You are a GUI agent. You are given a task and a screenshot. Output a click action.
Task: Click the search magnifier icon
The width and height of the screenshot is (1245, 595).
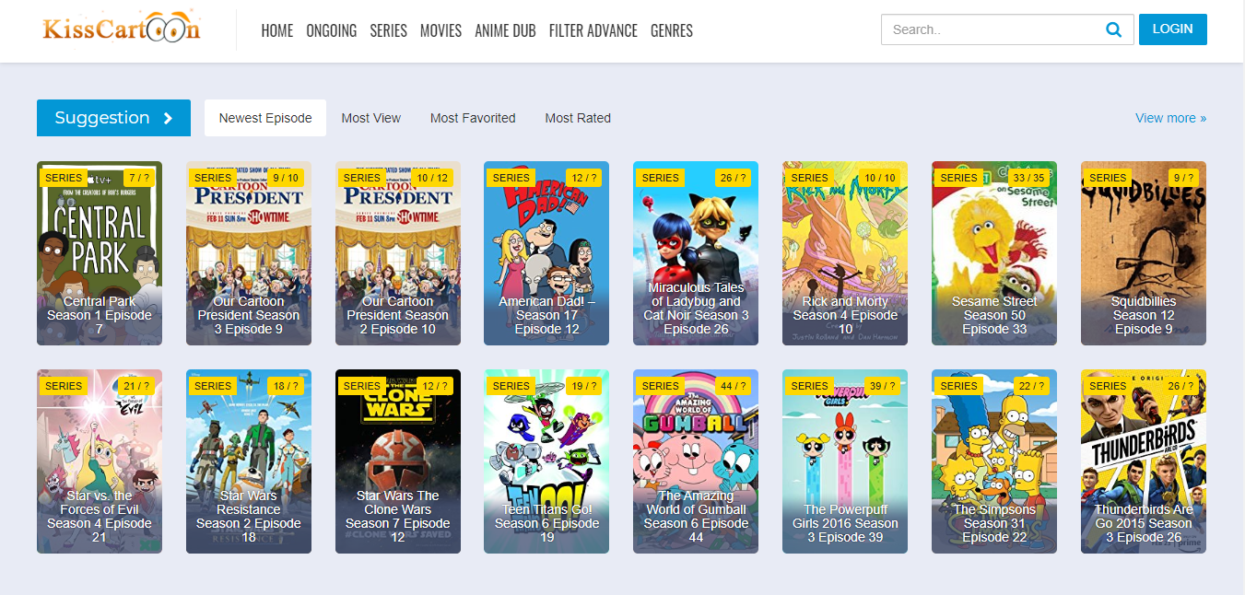pos(1113,29)
